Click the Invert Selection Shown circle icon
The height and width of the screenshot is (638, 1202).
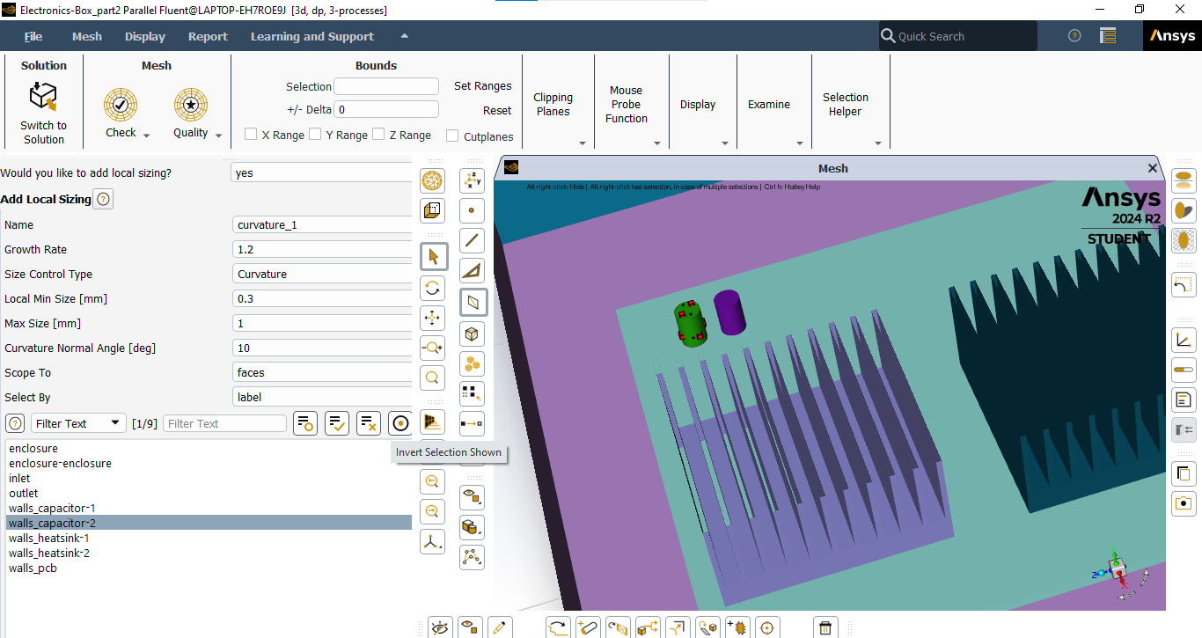[x=400, y=423]
